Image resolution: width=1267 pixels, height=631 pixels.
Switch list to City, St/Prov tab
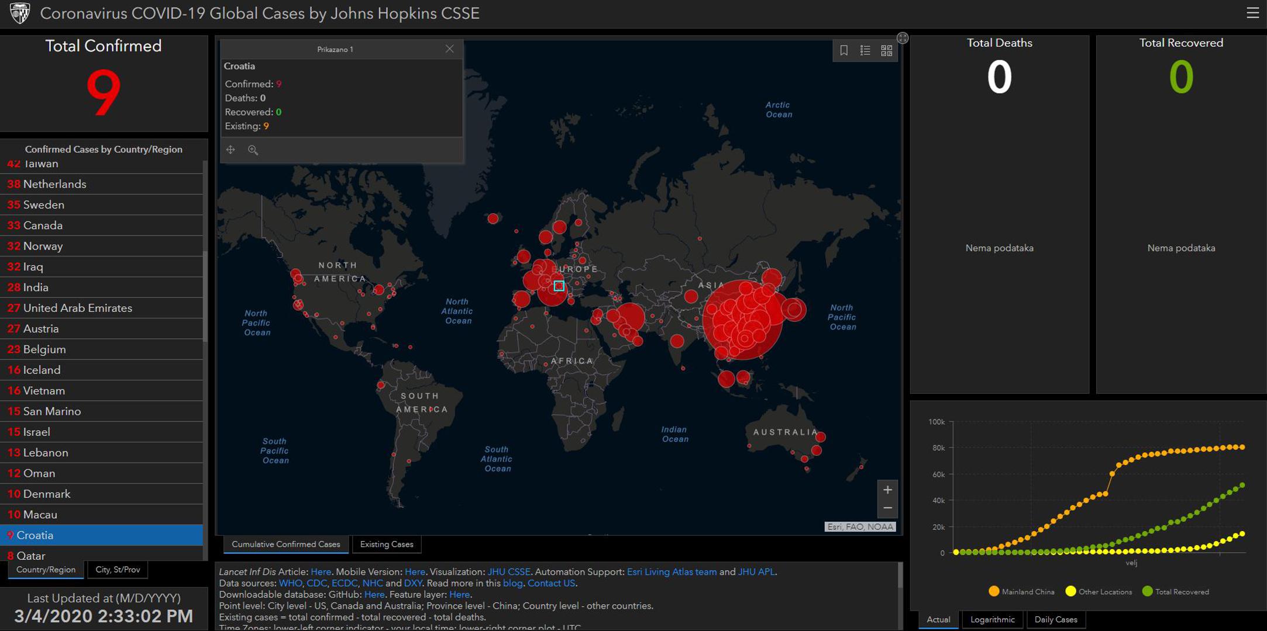pos(118,570)
